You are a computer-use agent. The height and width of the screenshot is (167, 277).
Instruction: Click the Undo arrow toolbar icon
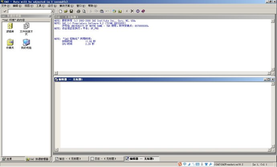pos(107,11)
